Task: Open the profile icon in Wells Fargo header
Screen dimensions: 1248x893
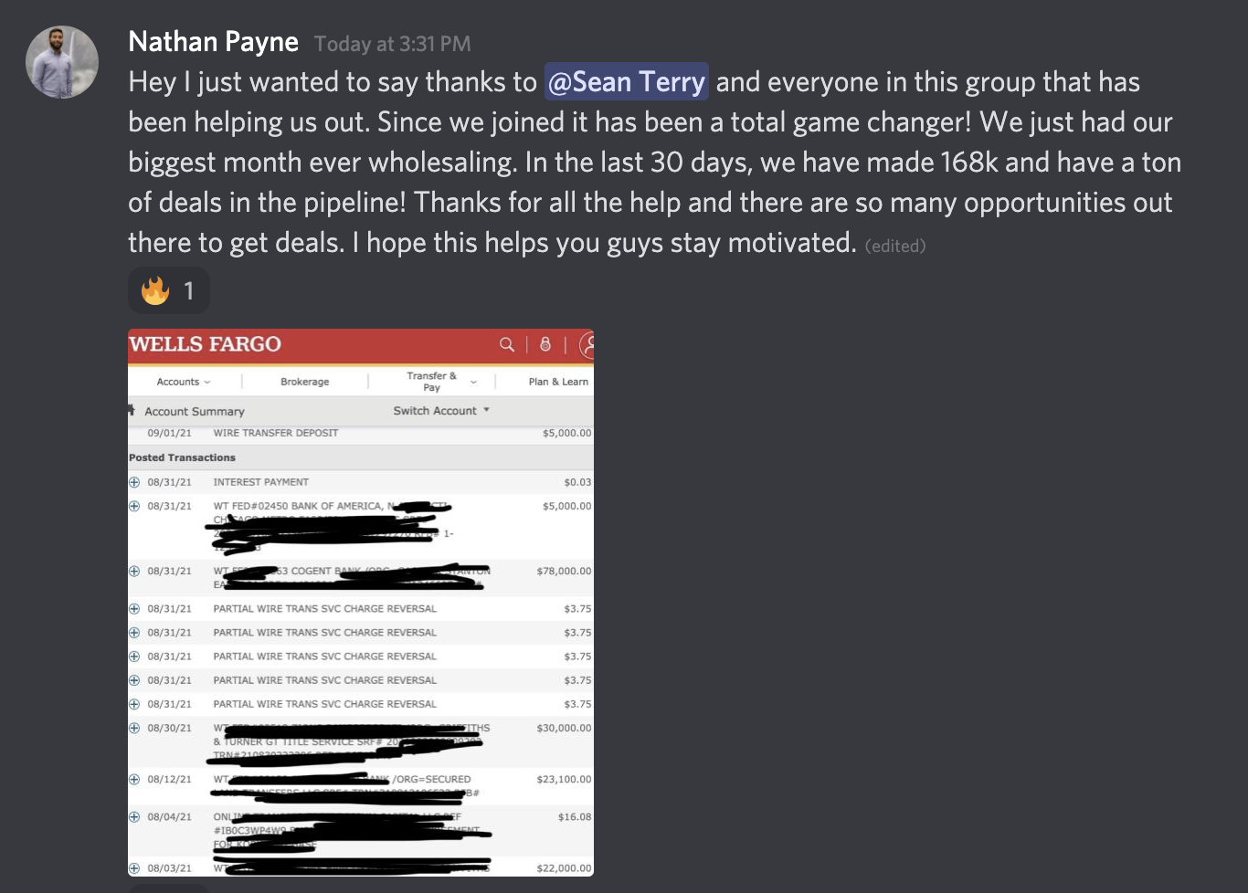Action: click(x=587, y=345)
